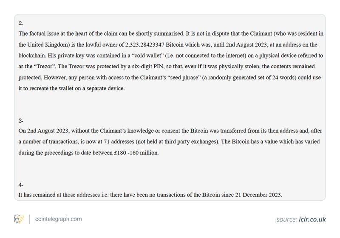
Task: Open the cointelegraph.com link
Action: pos(58,219)
